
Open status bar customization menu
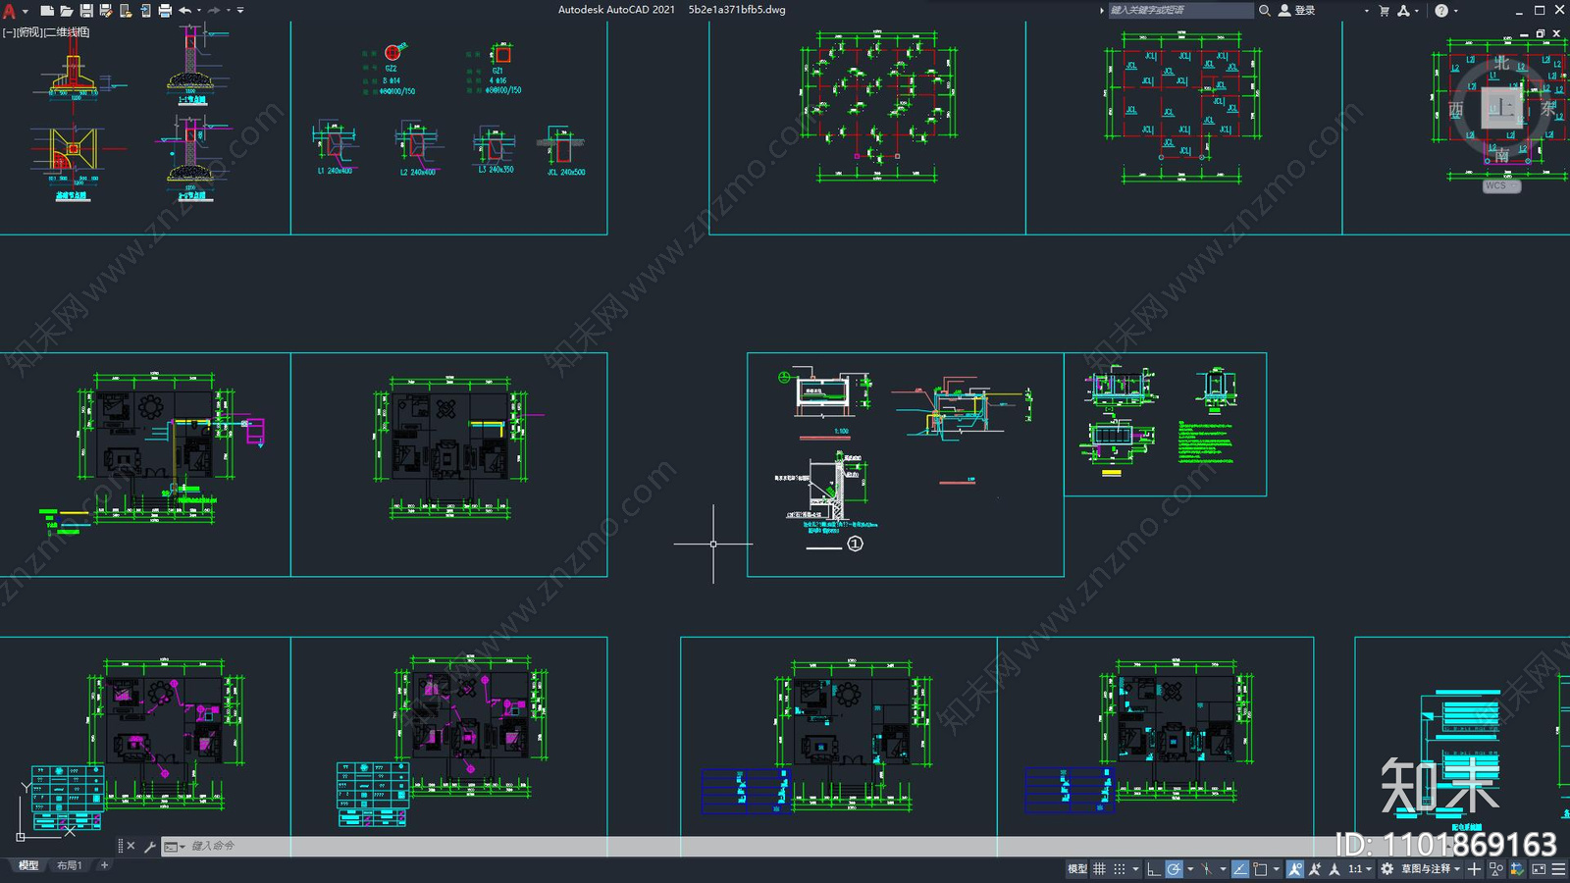tap(1558, 869)
